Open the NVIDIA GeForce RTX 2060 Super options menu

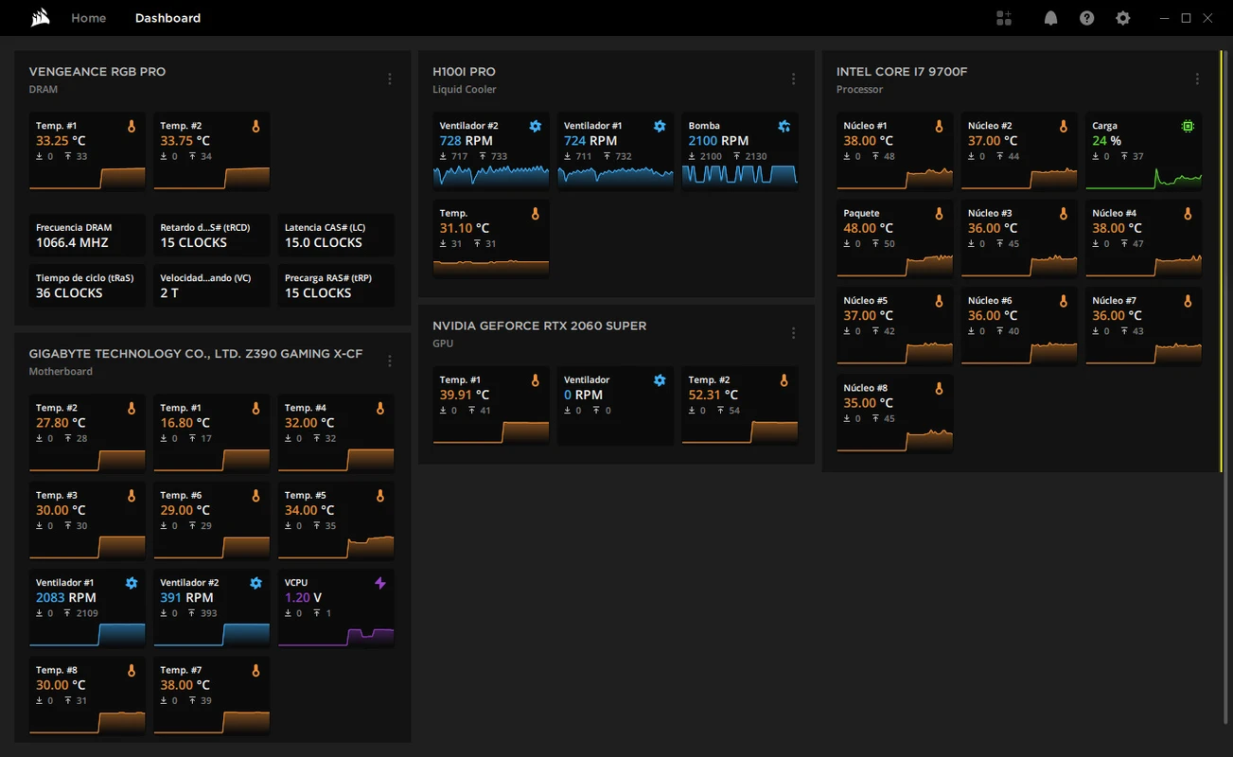793,332
